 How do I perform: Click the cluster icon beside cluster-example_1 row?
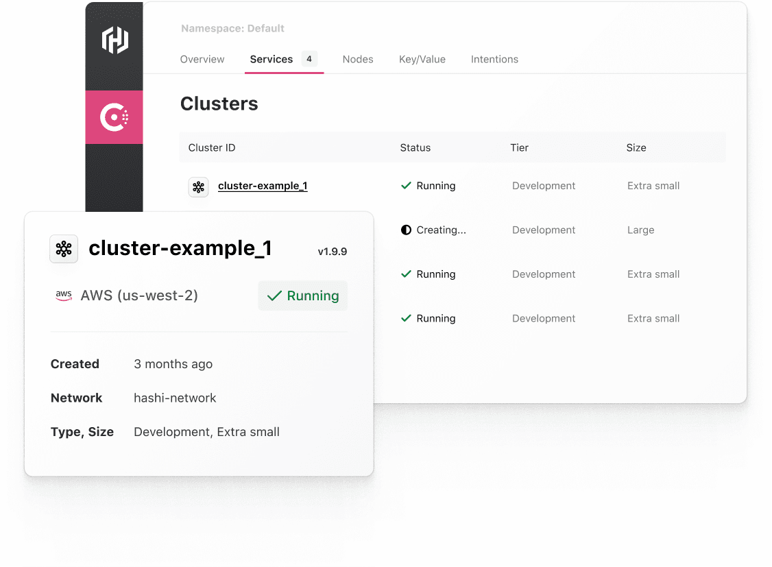198,186
